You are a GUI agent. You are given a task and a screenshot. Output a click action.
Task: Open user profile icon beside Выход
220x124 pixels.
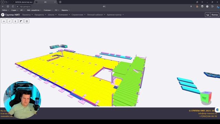[x=208, y=15]
